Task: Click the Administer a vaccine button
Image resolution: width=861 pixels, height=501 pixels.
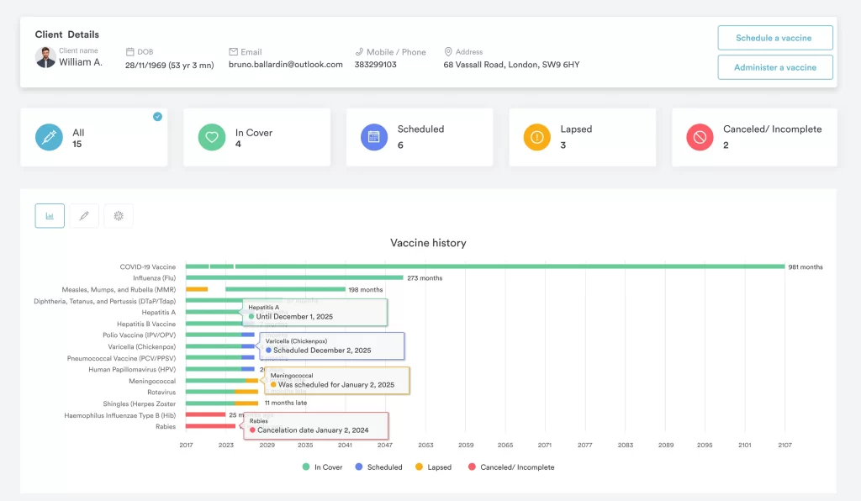Action: point(774,68)
